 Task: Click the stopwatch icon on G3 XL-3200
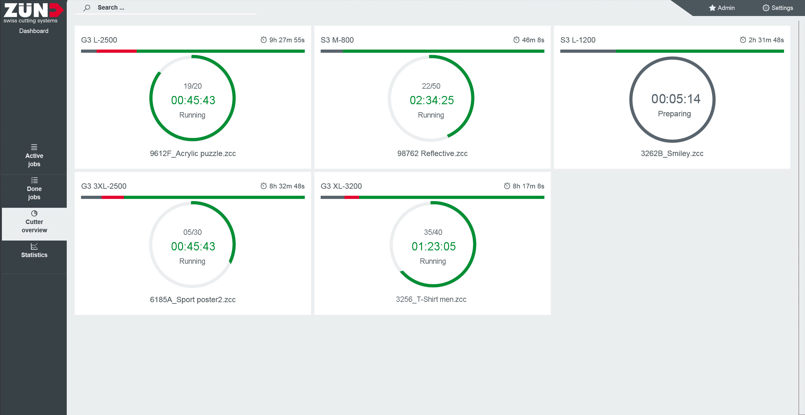click(x=507, y=186)
